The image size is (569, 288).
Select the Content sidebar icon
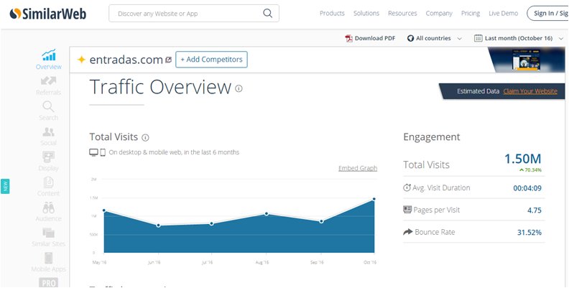pos(48,182)
